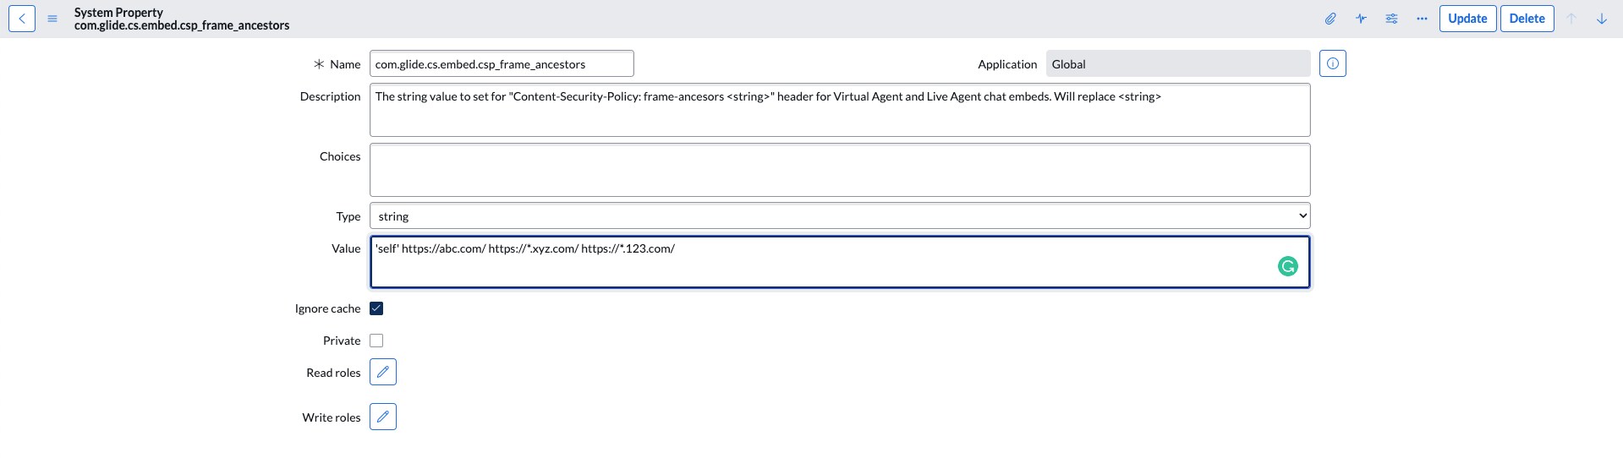This screenshot has width=1623, height=458.
Task: Uncheck the Ignore cache checkbox
Action: (376, 308)
